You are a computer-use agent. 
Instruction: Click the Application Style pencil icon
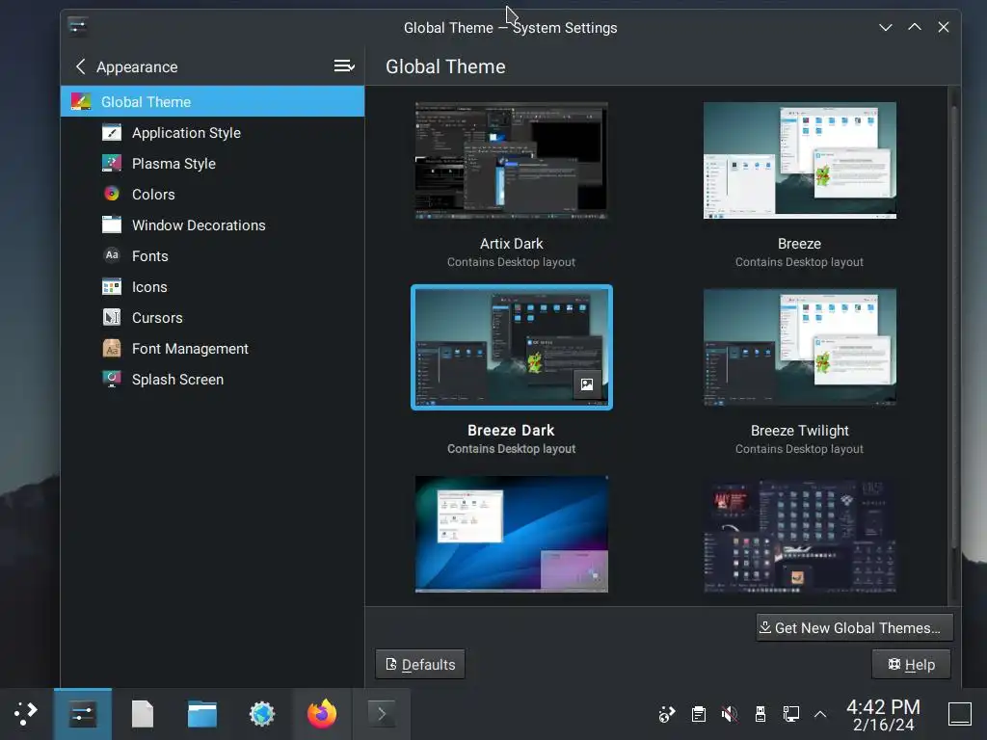click(x=112, y=132)
